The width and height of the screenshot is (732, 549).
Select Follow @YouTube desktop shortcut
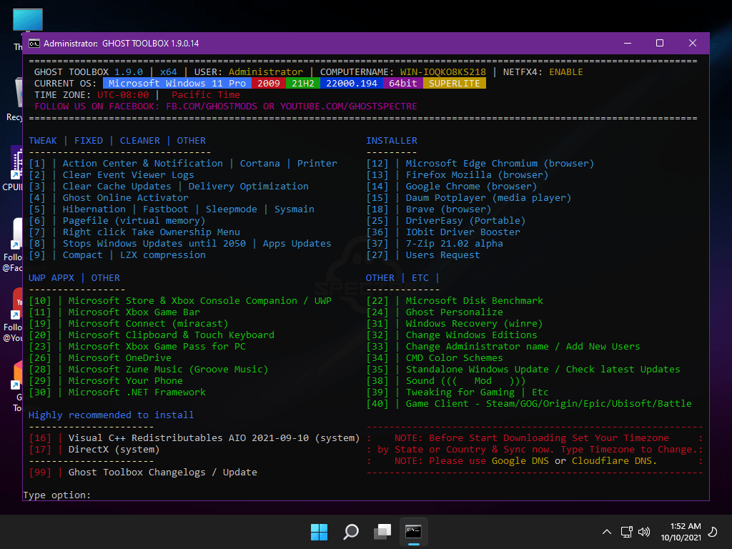(x=14, y=315)
